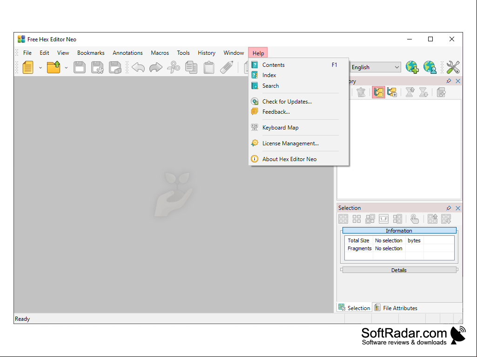Close the Selection panel
Image resolution: width=477 pixels, height=357 pixels.
[x=458, y=208]
